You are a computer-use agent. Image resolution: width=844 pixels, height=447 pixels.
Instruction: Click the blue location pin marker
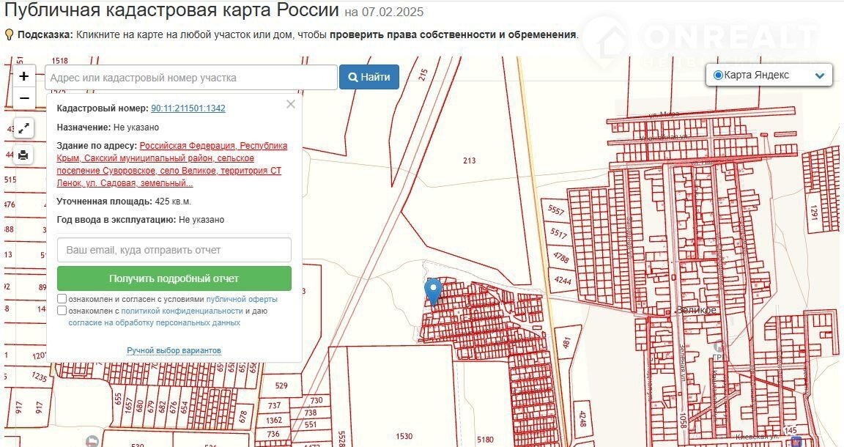(x=433, y=292)
